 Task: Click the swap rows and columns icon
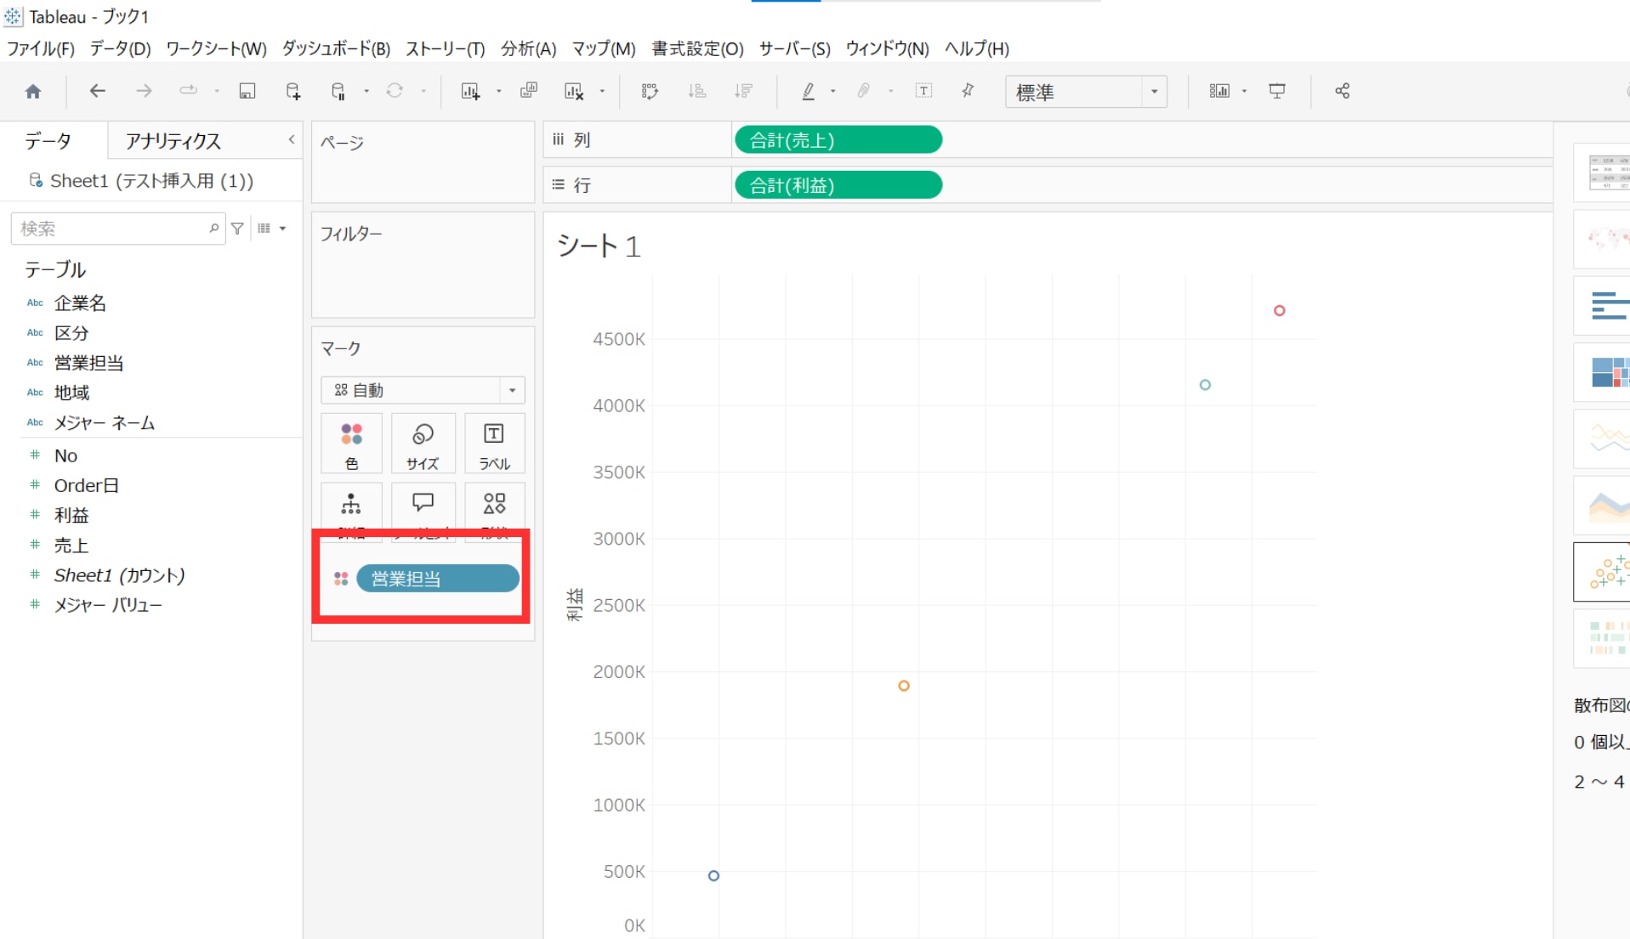pyautogui.click(x=650, y=91)
